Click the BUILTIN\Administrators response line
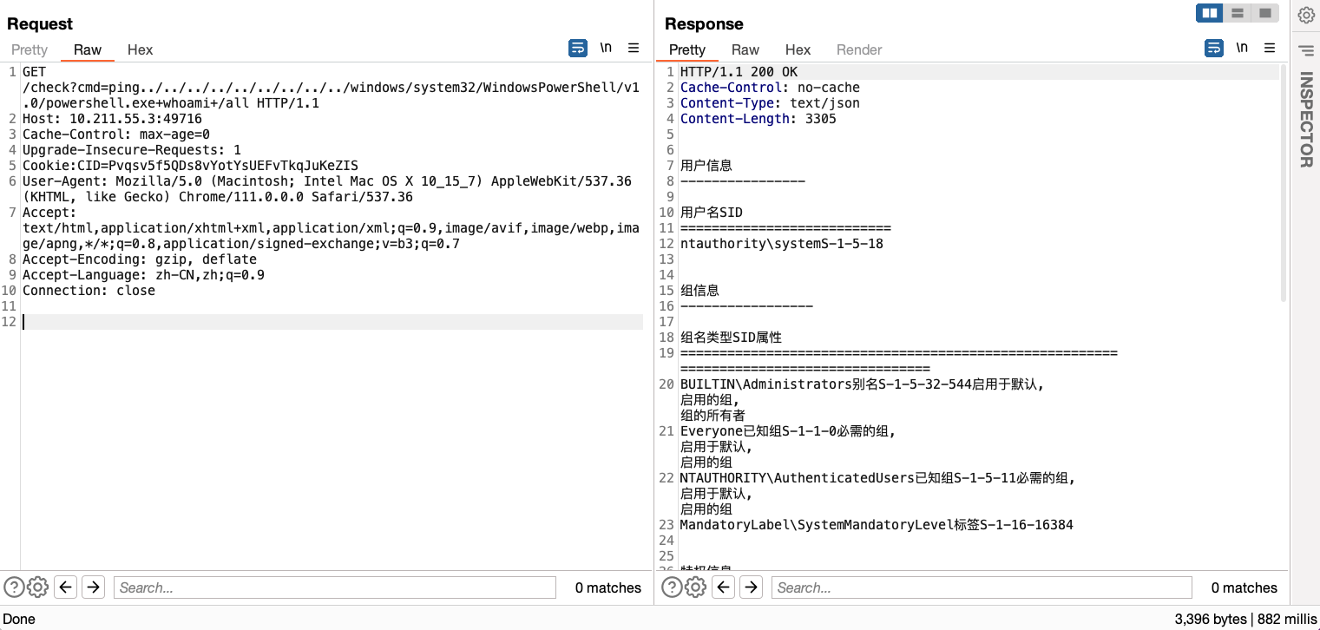Image resolution: width=1320 pixels, height=630 pixels. (862, 384)
